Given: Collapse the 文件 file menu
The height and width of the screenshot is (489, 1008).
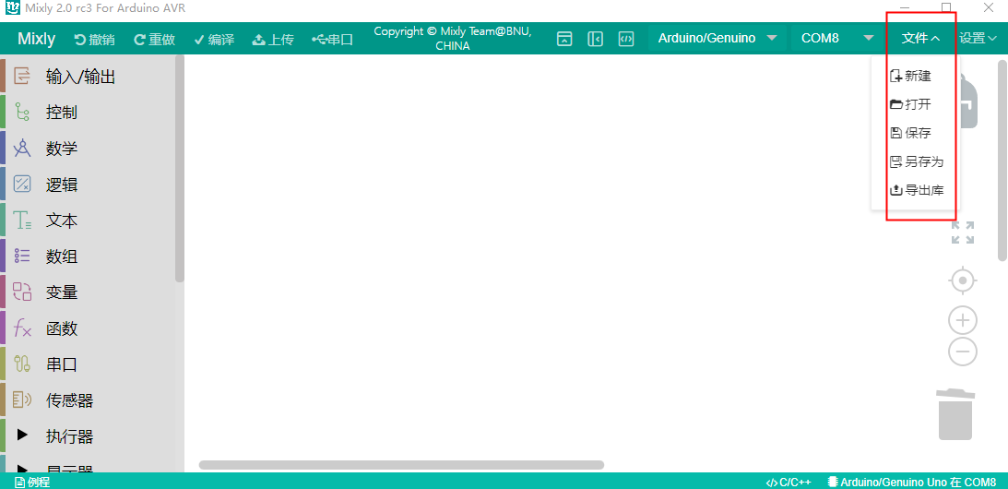Looking at the screenshot, I should pyautogui.click(x=920, y=39).
